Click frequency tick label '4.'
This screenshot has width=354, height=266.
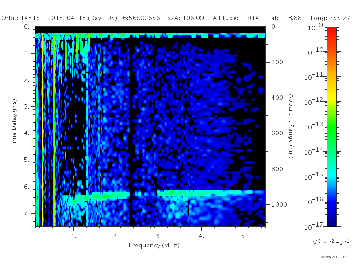[201, 236]
